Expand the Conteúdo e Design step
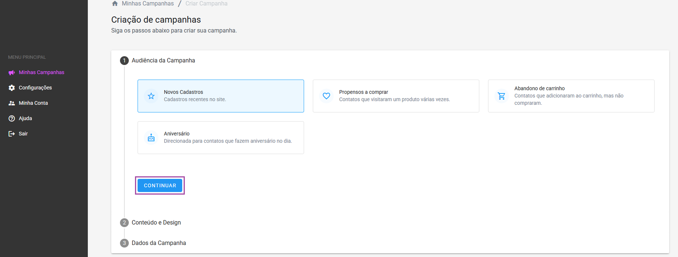Image resolution: width=678 pixels, height=257 pixels. click(x=156, y=223)
